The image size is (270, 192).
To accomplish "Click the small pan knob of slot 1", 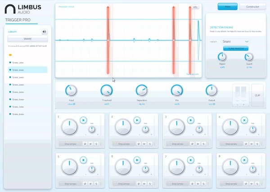I will click(92, 129).
